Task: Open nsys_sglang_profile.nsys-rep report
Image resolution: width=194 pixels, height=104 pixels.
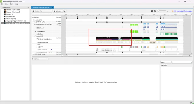Action: [x=16, y=21]
